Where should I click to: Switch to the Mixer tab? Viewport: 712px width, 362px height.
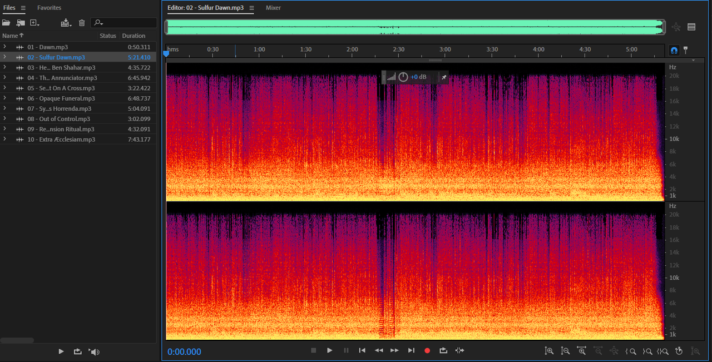(273, 8)
